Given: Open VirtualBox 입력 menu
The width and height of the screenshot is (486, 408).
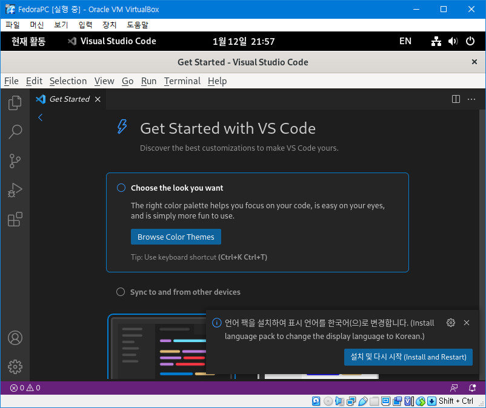Looking at the screenshot, I should (85, 25).
